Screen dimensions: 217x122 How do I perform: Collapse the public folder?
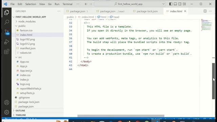pyautogui.click(x=22, y=26)
